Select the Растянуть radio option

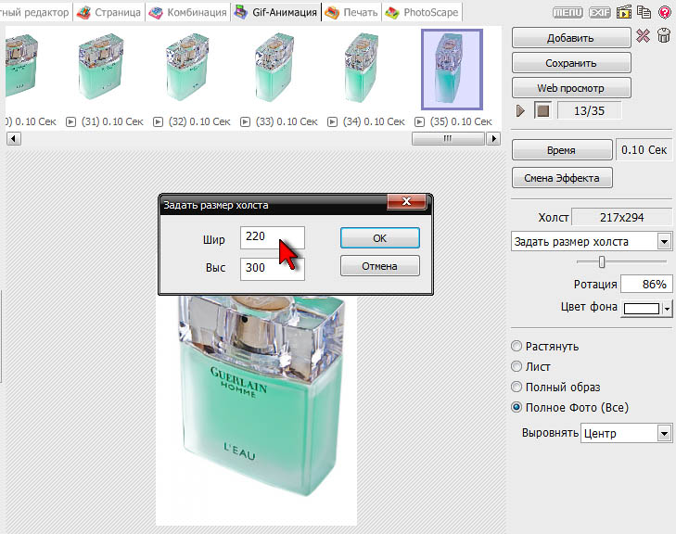517,346
